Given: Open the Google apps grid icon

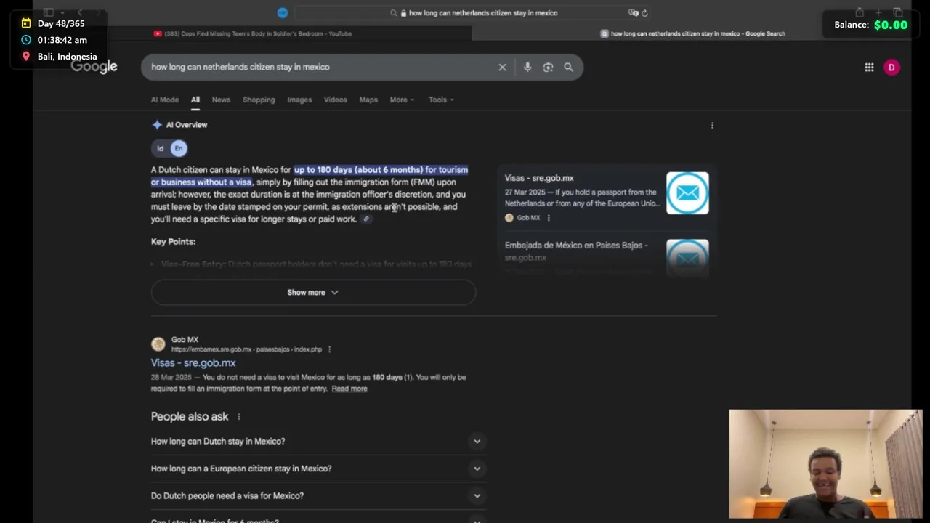Looking at the screenshot, I should tap(869, 67).
